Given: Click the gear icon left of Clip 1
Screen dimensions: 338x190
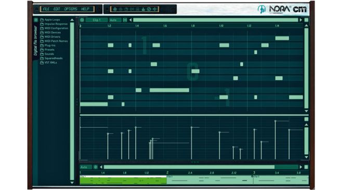Looking at the screenshot, I should (82, 20).
